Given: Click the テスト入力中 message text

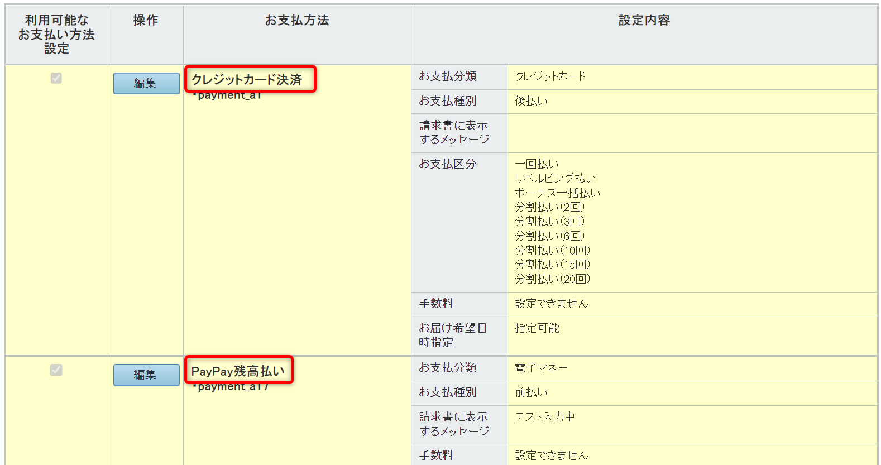Looking at the screenshot, I should click(545, 417).
